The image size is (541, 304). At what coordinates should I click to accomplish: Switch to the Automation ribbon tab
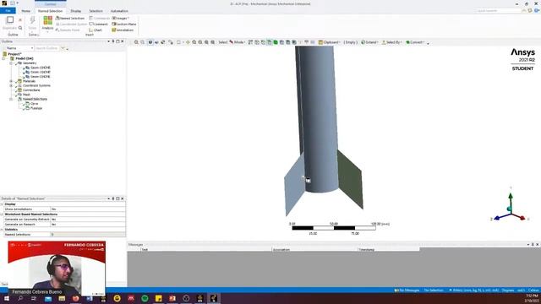click(119, 11)
